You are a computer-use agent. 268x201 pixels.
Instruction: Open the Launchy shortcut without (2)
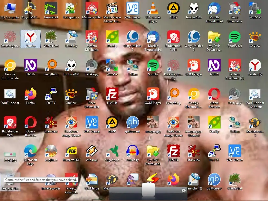71,39
